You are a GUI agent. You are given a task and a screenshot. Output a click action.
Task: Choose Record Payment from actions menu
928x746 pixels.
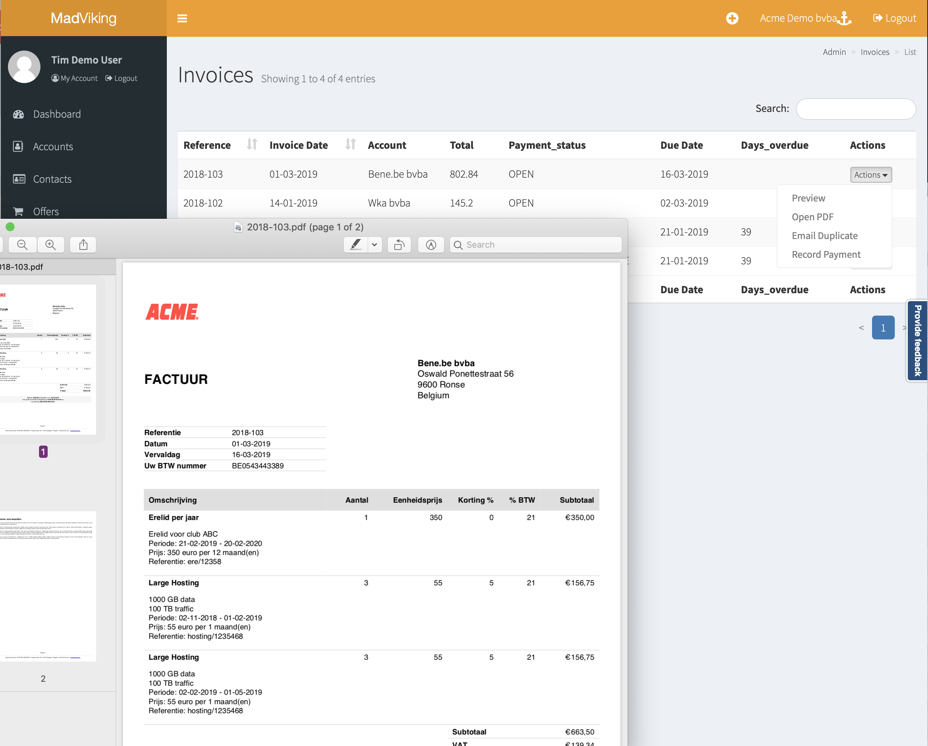pos(825,255)
